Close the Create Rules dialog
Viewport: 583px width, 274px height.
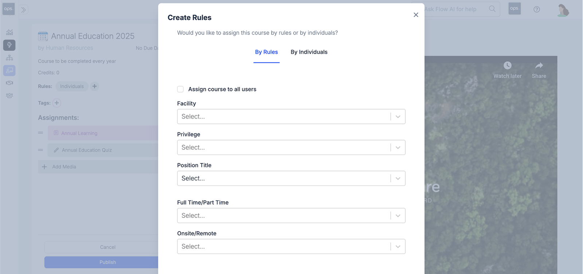tap(416, 15)
